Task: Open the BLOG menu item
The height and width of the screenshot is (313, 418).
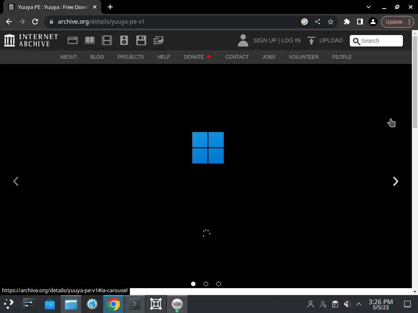Action: (x=97, y=57)
